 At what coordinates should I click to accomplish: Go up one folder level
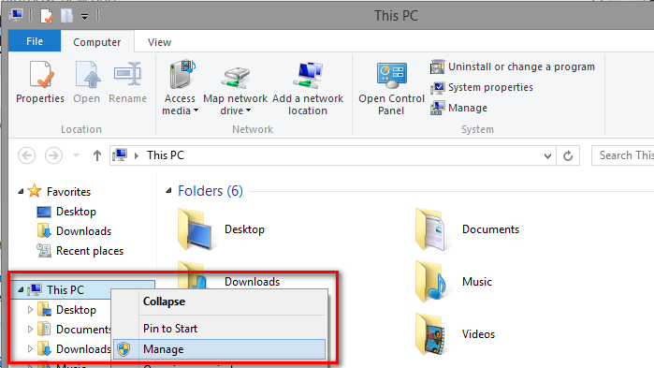pyautogui.click(x=96, y=155)
